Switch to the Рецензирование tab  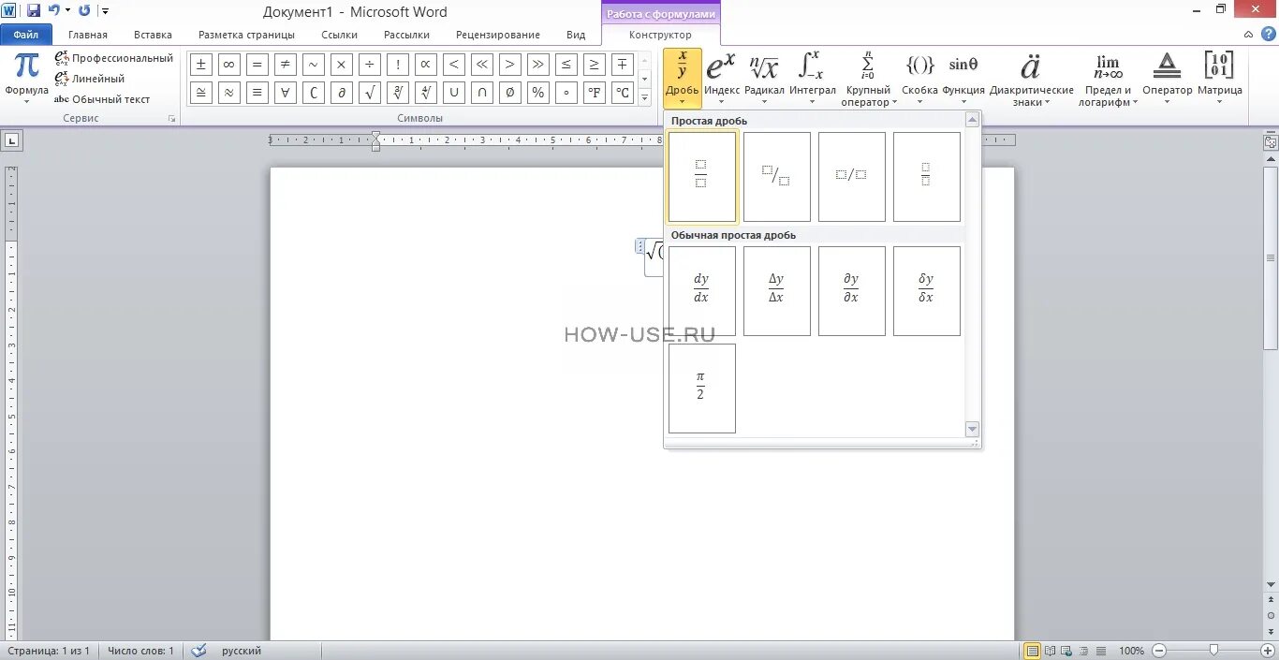pyautogui.click(x=498, y=35)
